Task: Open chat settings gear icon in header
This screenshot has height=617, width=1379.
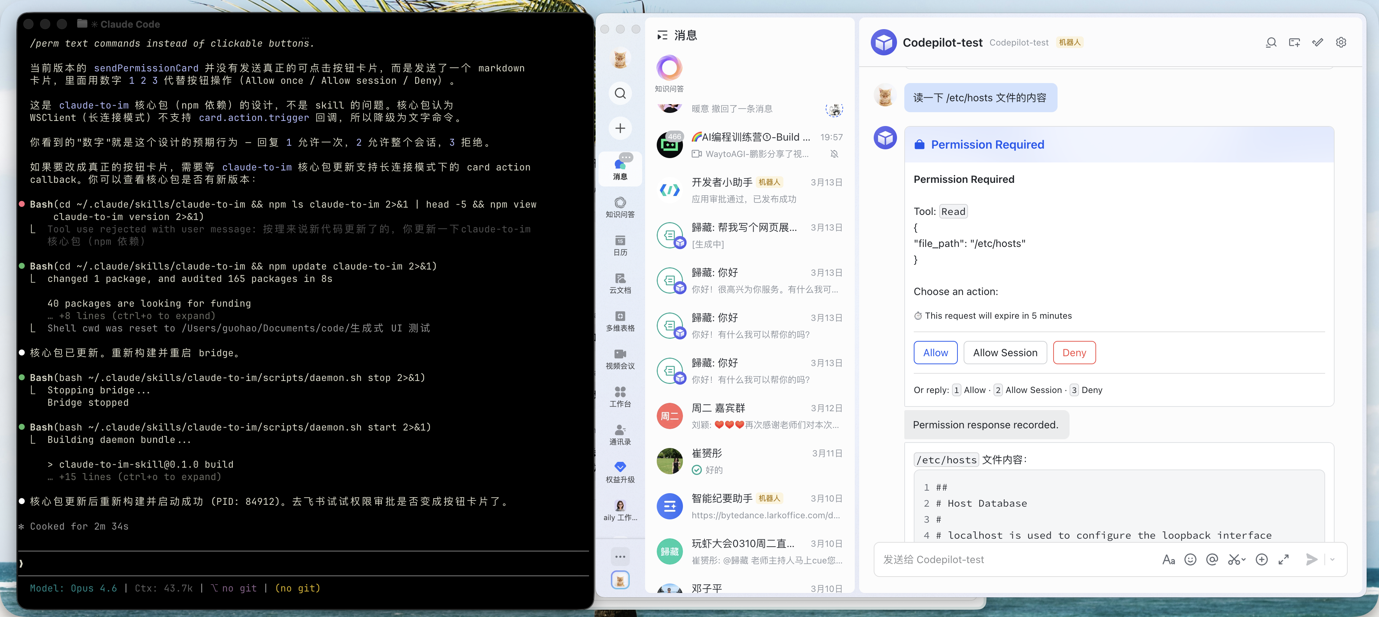Action: point(1340,42)
